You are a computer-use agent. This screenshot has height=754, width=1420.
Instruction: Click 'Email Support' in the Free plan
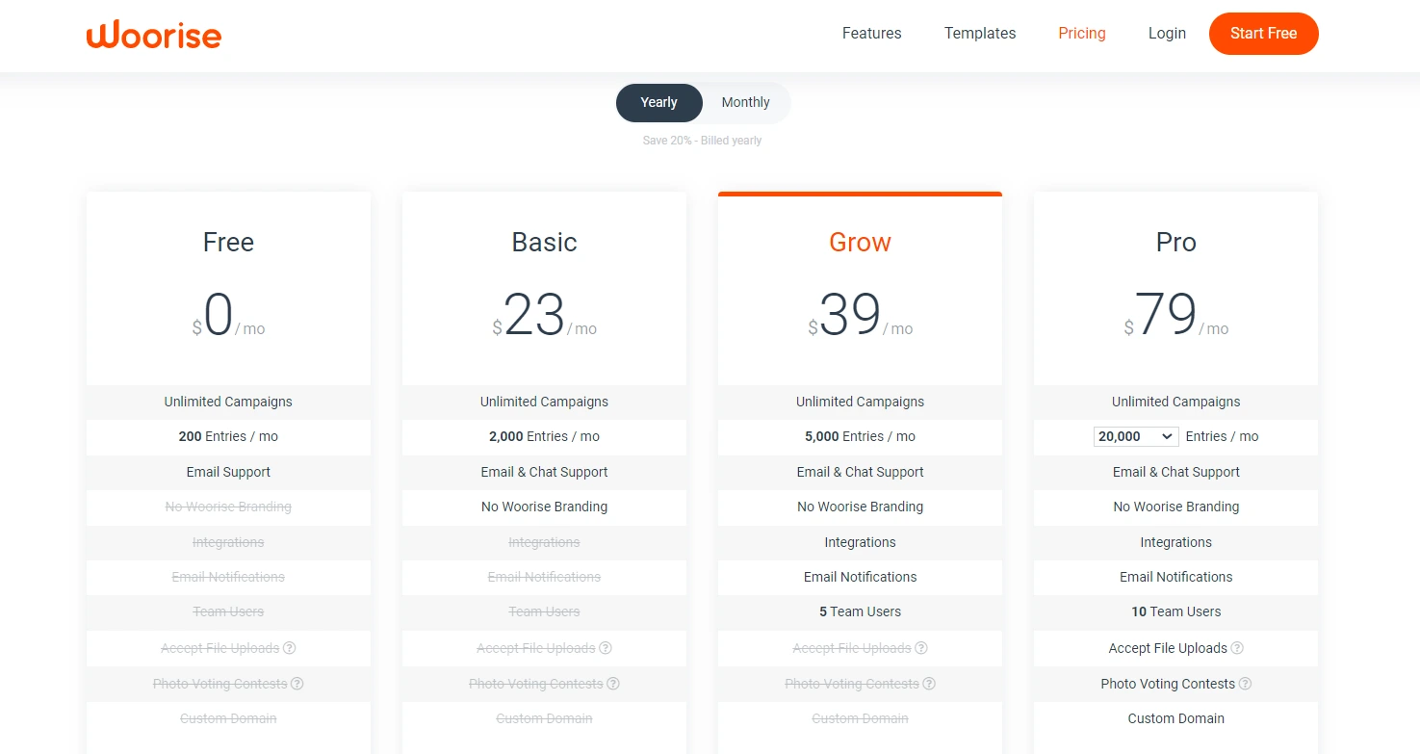pyautogui.click(x=228, y=472)
